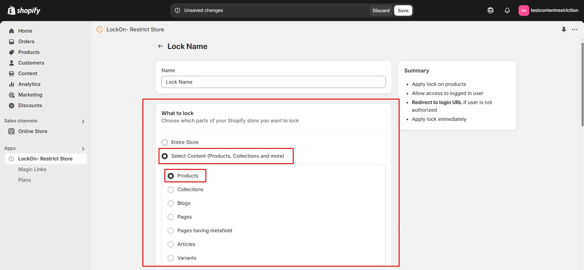Pin the LockOn app
Image resolution: width=584 pixels, height=270 pixels.
[x=564, y=30]
